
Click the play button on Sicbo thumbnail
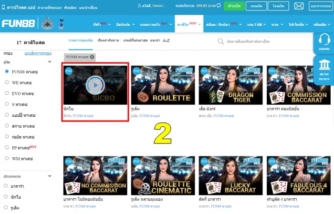click(95, 85)
